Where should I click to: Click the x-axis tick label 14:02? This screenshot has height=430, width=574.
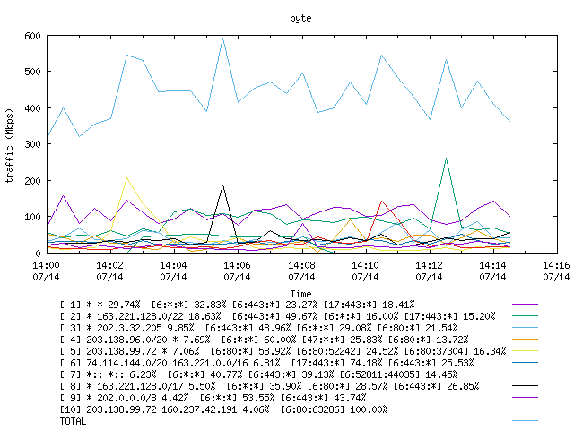pos(109,265)
